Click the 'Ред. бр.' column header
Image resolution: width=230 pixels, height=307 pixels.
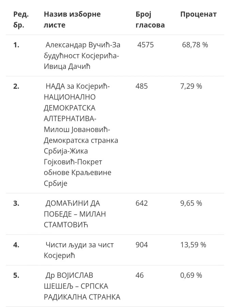[21, 19]
